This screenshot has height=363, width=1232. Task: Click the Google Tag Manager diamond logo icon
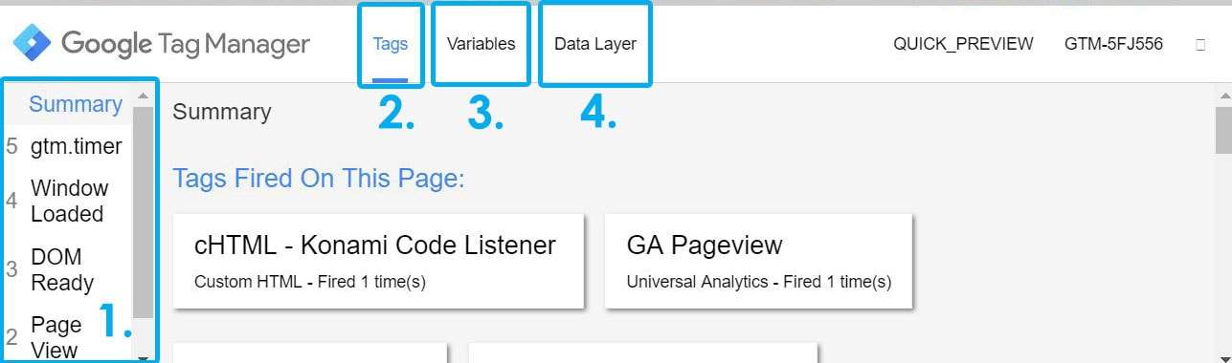coord(31,44)
